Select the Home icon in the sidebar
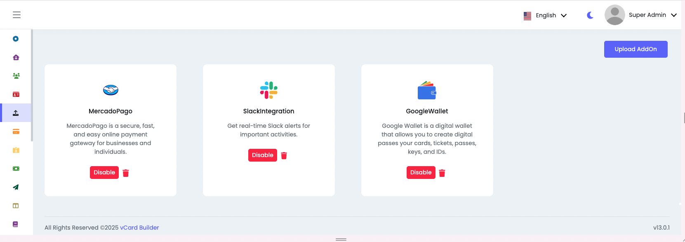This screenshot has width=685, height=242. pos(15,57)
